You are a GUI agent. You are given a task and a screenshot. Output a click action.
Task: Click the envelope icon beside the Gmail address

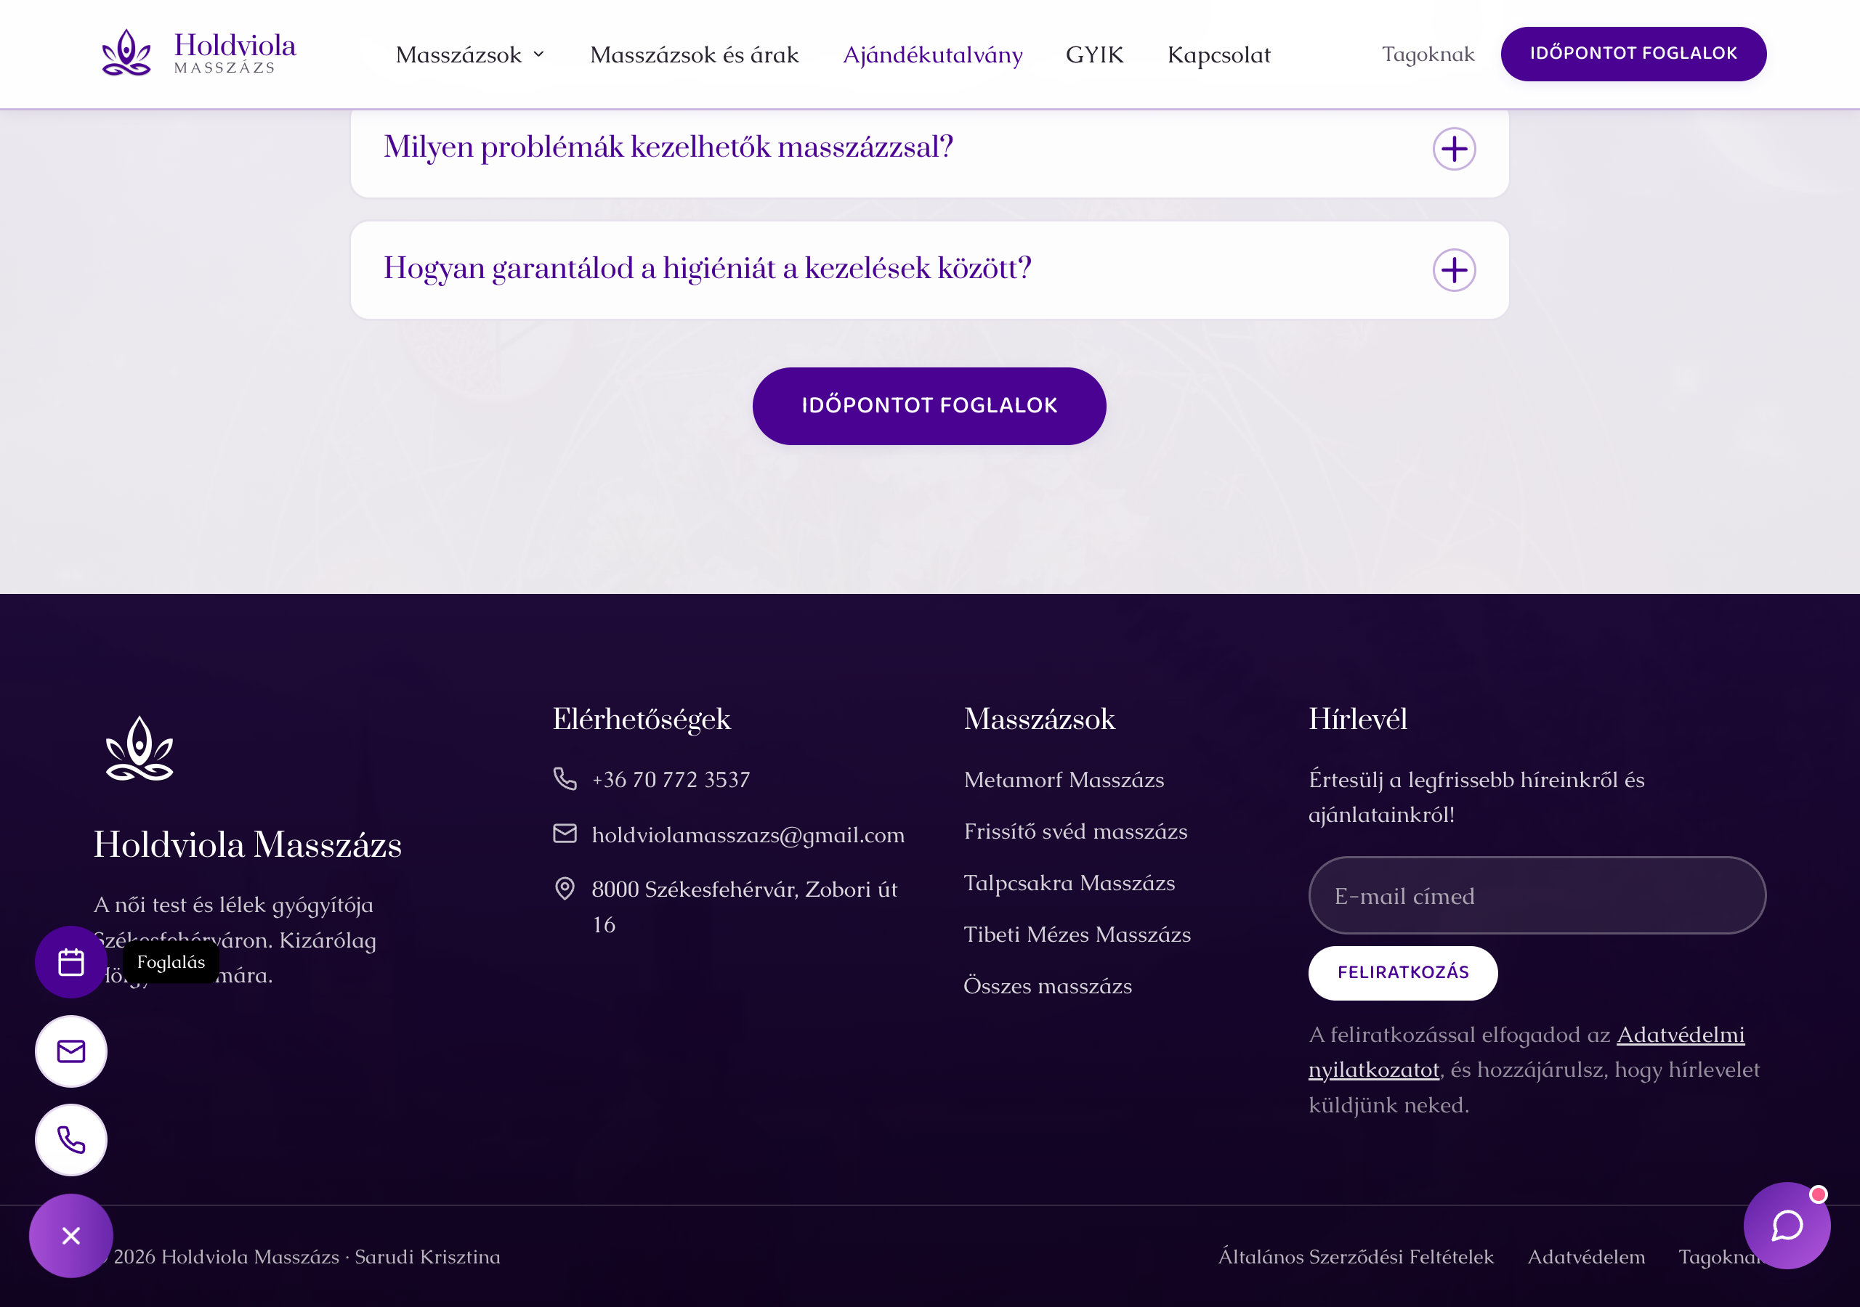click(x=565, y=834)
